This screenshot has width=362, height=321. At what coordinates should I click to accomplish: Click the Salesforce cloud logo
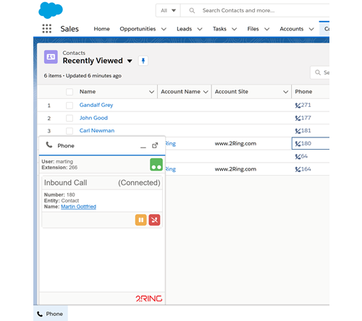coord(51,10)
